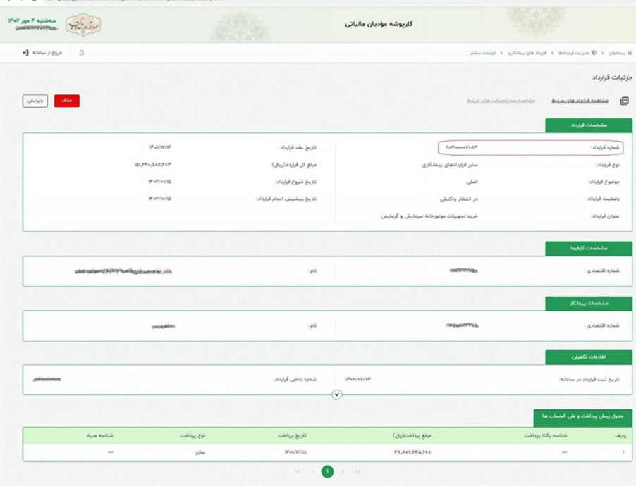The width and height of the screenshot is (636, 486).
Task: Click the tax organization logo
Action: (x=83, y=24)
